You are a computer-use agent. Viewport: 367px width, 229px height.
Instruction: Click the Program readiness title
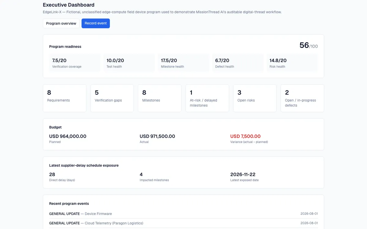(x=65, y=47)
